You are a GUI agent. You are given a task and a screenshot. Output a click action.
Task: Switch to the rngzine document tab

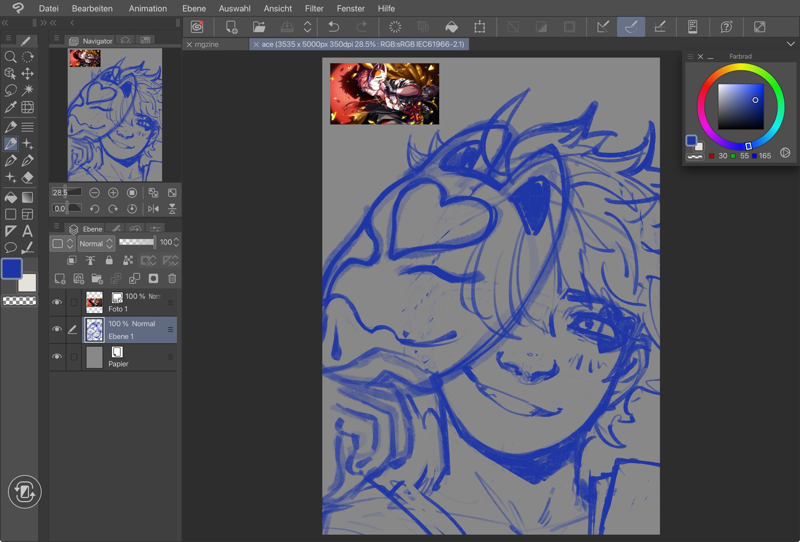(206, 44)
